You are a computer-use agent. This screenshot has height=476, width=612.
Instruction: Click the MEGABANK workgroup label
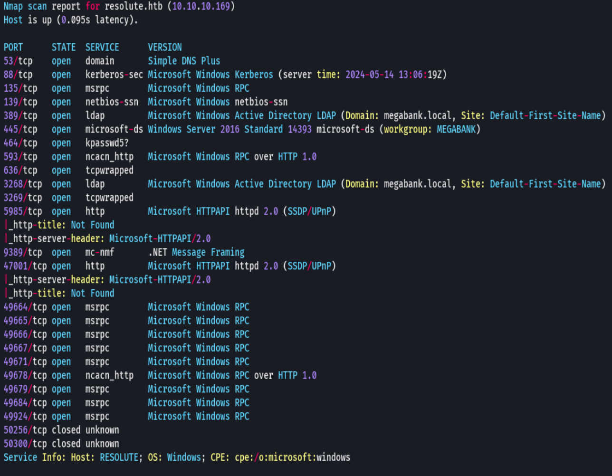456,129
